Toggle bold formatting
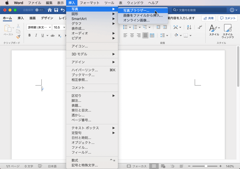 pyautogui.click(x=29, y=35)
